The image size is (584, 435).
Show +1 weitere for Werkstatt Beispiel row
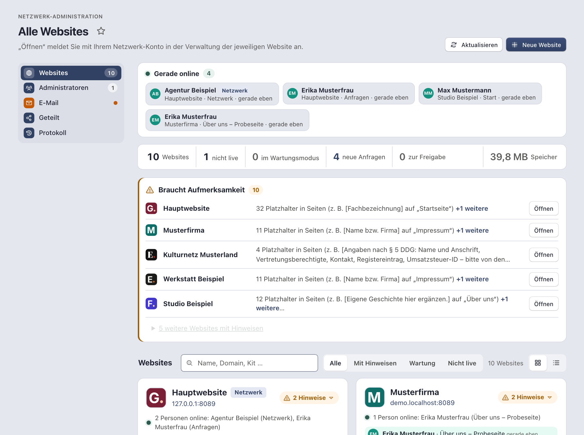click(472, 279)
